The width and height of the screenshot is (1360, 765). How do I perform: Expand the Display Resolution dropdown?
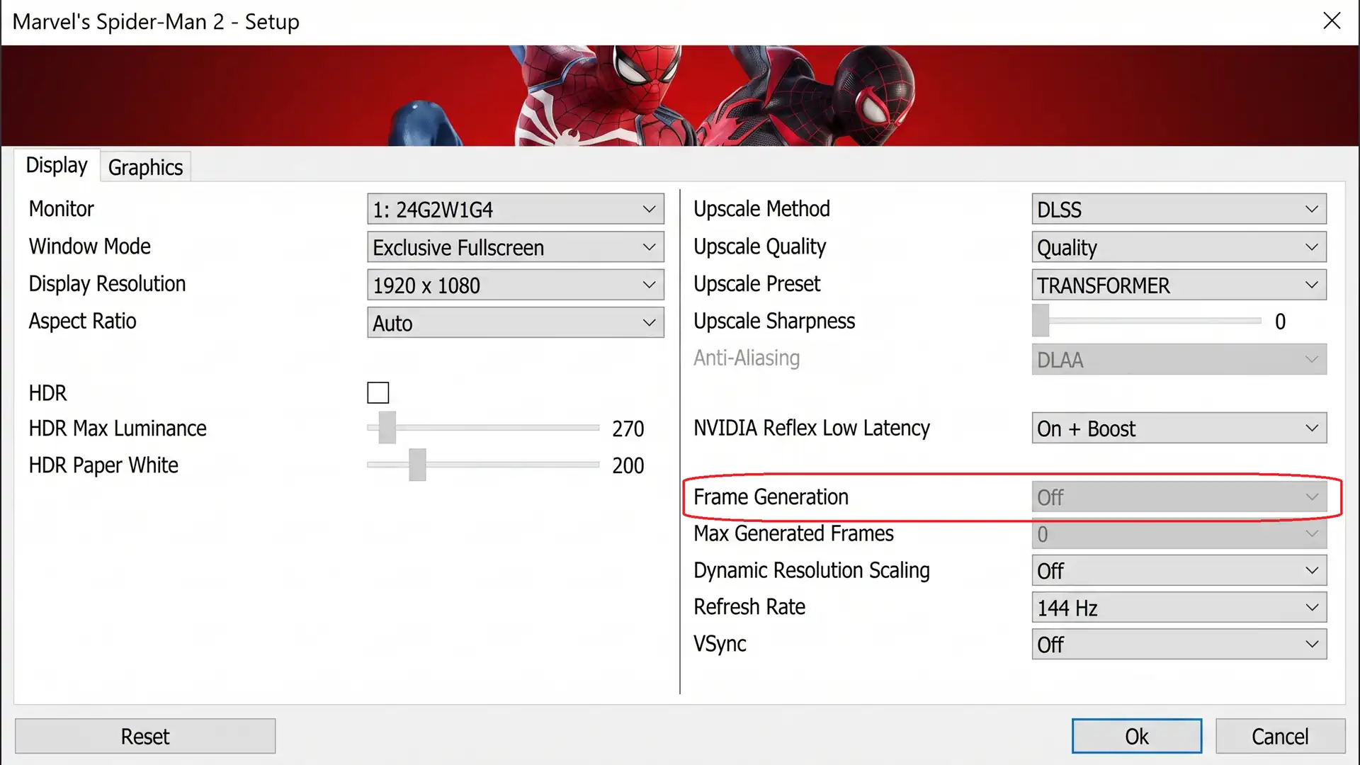pyautogui.click(x=515, y=285)
